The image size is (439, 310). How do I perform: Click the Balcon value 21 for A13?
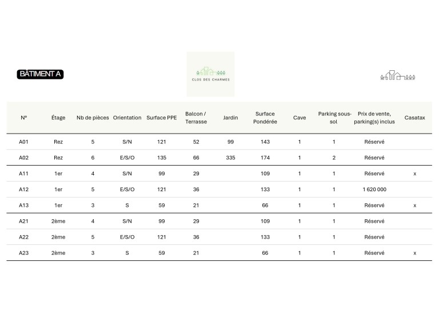click(x=196, y=206)
